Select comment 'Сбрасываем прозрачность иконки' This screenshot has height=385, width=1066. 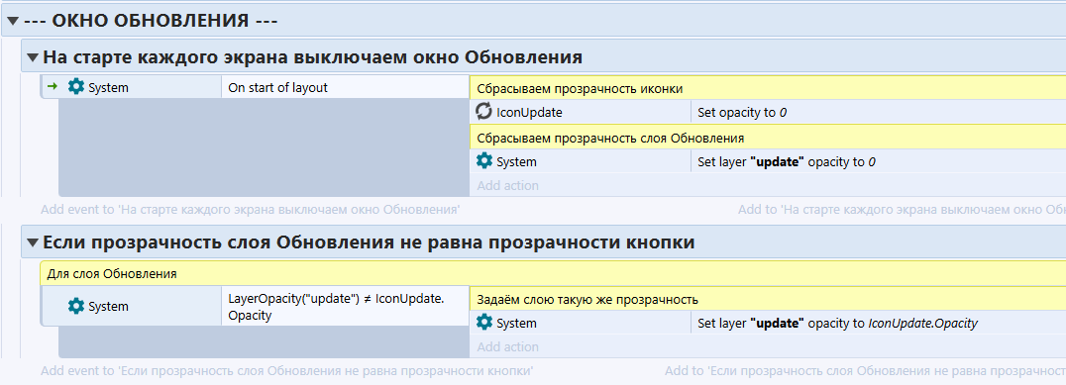click(768, 88)
